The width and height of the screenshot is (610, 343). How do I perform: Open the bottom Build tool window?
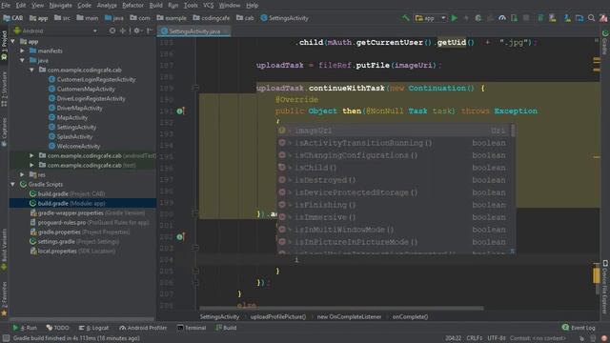[226, 328]
